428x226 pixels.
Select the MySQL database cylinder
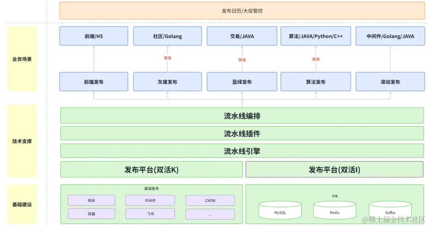pyautogui.click(x=280, y=210)
